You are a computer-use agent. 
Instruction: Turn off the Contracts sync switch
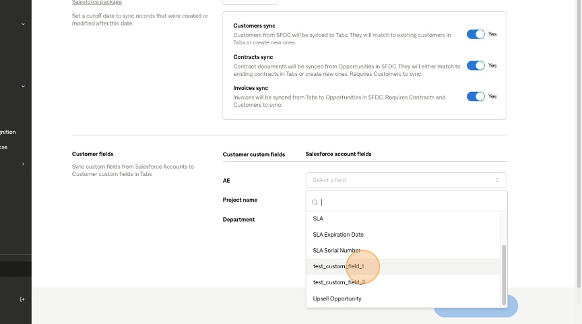tap(476, 66)
